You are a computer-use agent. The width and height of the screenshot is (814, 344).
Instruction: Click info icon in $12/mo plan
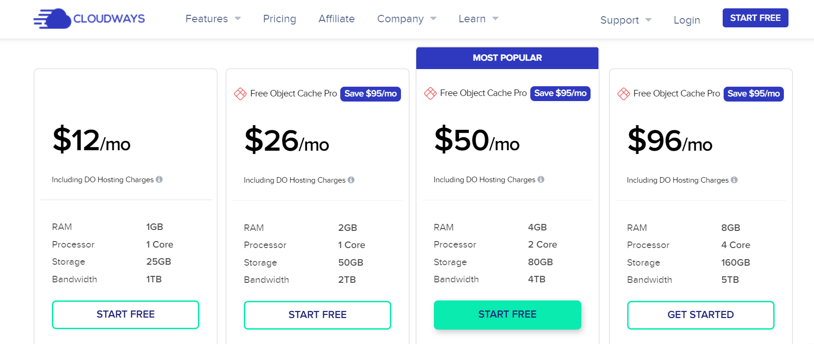point(159,179)
